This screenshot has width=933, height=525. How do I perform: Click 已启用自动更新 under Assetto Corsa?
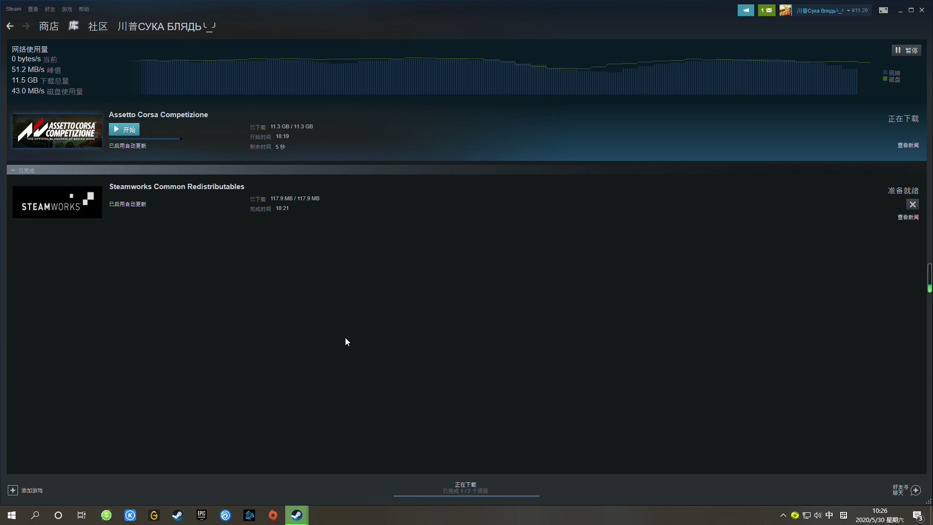pyautogui.click(x=127, y=146)
